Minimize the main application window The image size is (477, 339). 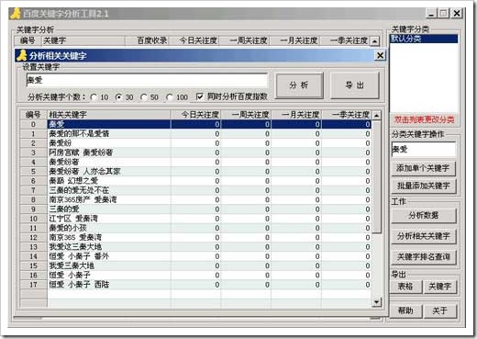point(431,14)
